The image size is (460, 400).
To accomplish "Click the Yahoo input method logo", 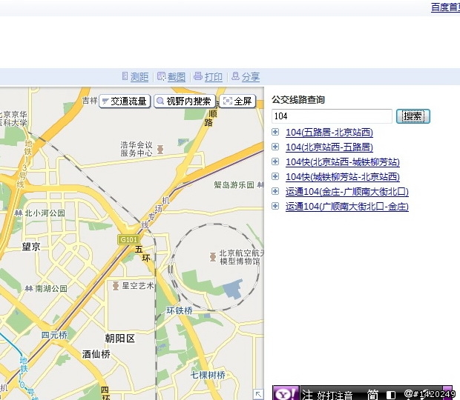I will [286, 393].
